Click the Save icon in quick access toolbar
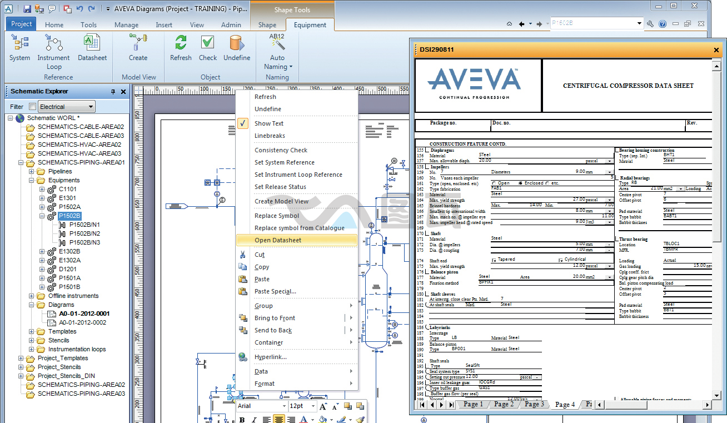The image size is (727, 423). (x=27, y=8)
